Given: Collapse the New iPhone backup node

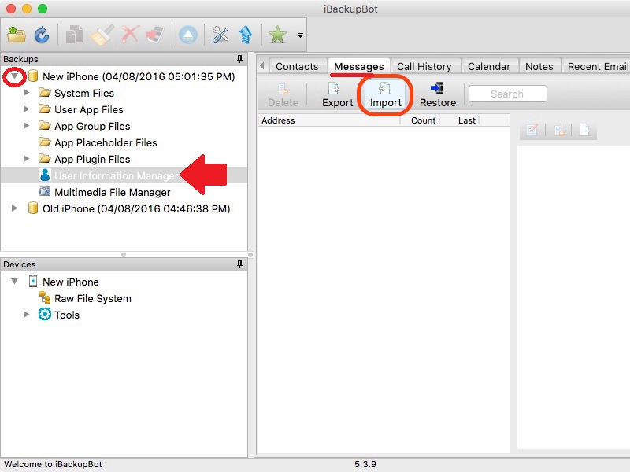Looking at the screenshot, I should [x=14, y=76].
